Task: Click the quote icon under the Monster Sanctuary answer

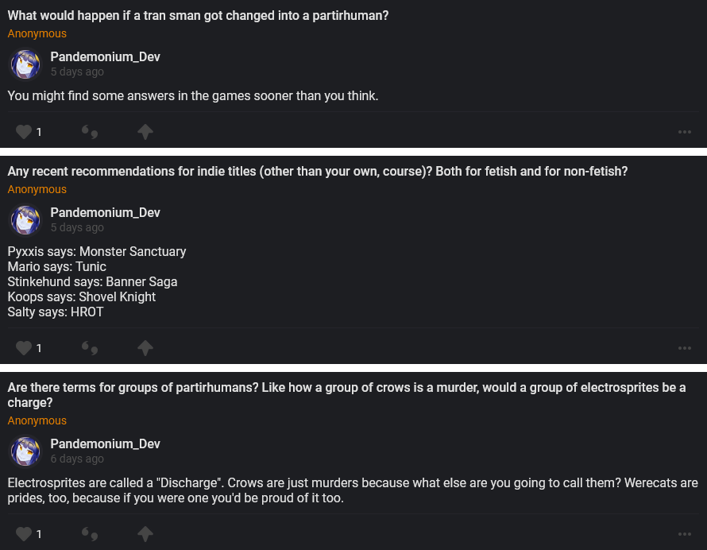Action: click(90, 348)
